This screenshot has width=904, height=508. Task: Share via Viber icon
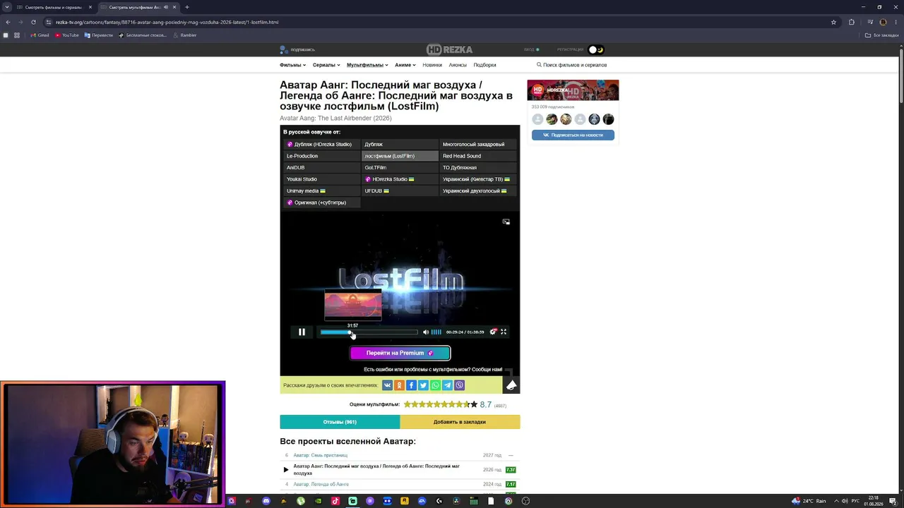point(459,385)
